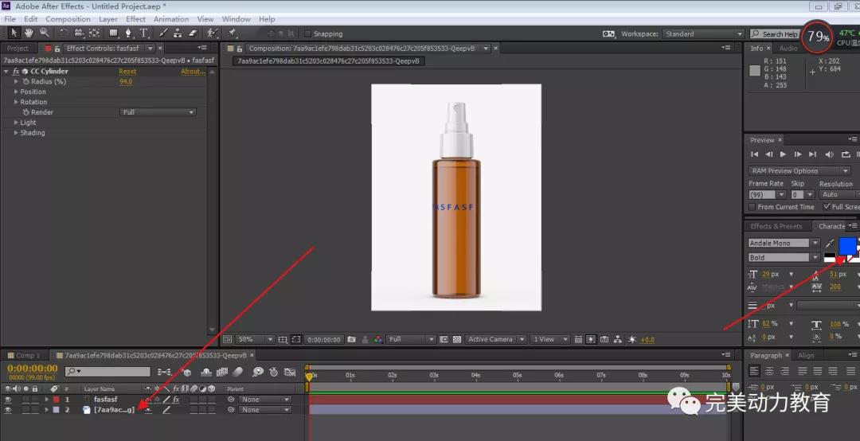Select the Eraser tool
860x441 pixels.
193,33
